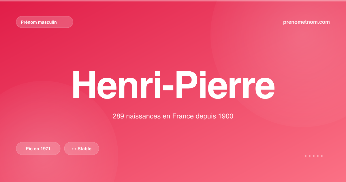The width and height of the screenshot is (346, 182).
Task: Click the "Pic en 1971" badge
Action: pyautogui.click(x=38, y=148)
